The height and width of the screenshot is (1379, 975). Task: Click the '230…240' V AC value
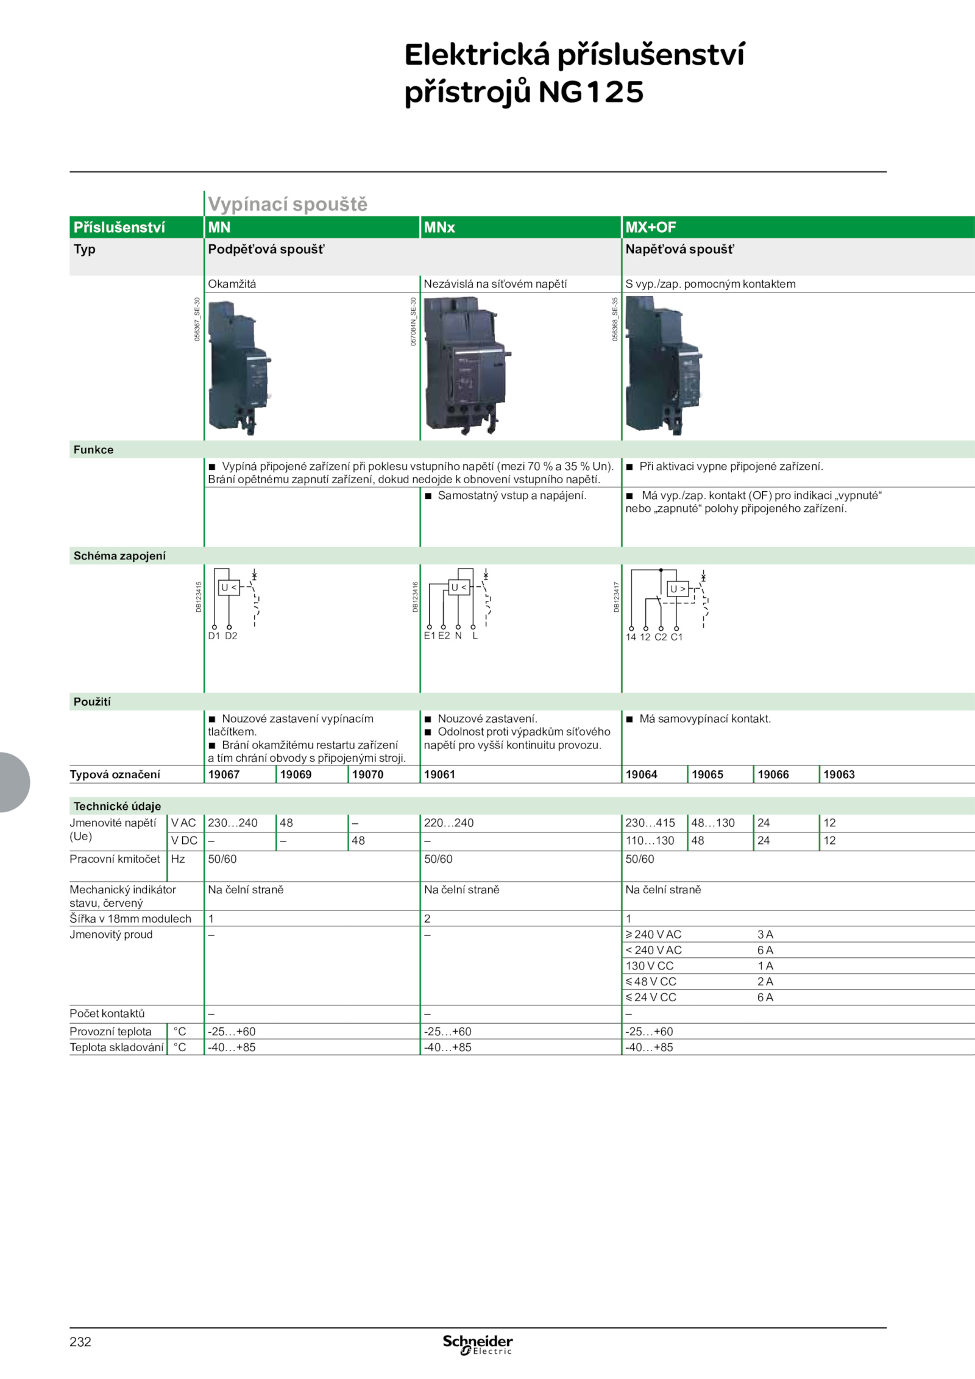(x=233, y=823)
